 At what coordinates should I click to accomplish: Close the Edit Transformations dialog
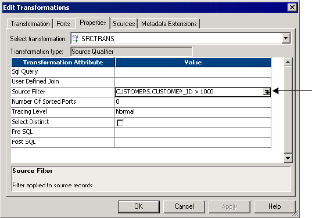pyautogui.click(x=292, y=8)
